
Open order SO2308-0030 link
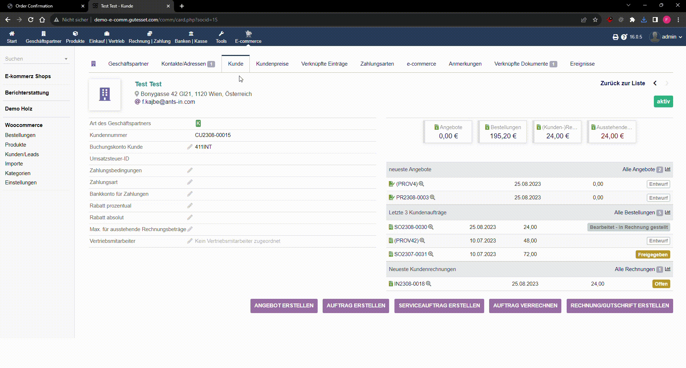point(411,227)
